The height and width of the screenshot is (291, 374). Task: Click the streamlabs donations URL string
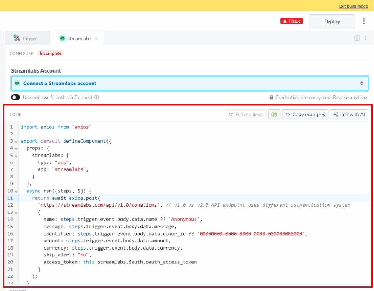[99, 205]
